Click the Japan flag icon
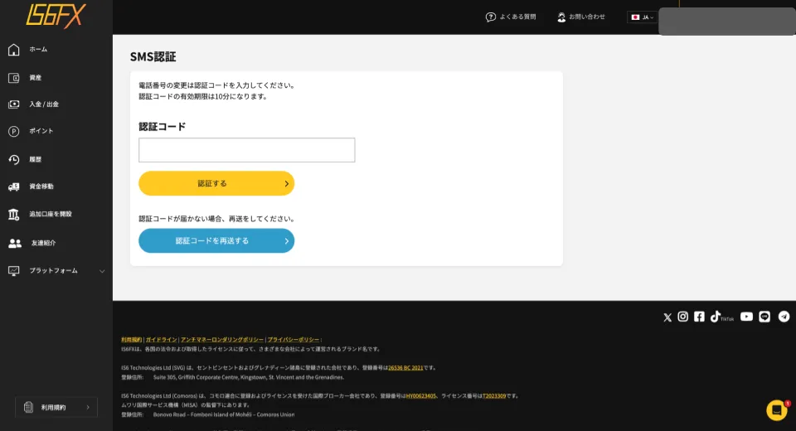Image resolution: width=796 pixels, height=431 pixels. pos(635,17)
